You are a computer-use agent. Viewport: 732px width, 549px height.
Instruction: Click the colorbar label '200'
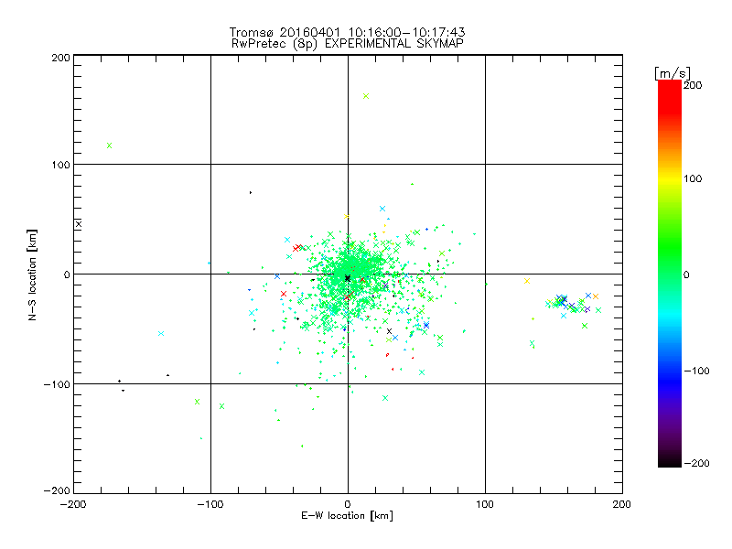(693, 85)
